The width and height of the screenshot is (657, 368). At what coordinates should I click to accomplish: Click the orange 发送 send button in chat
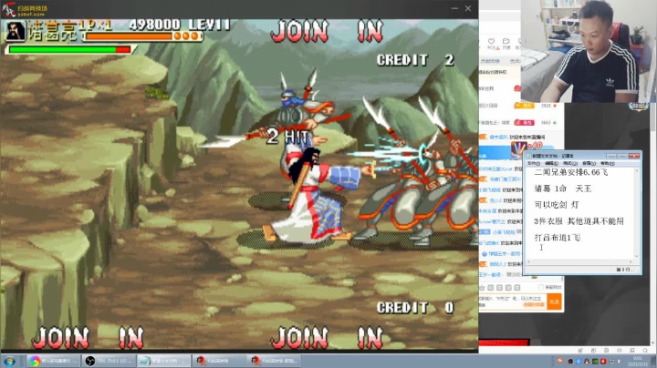(x=555, y=302)
